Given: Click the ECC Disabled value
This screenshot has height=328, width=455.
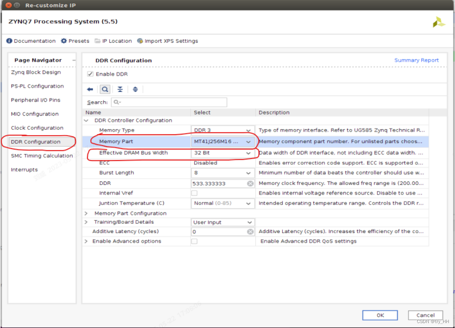Looking at the screenshot, I should pos(205,163).
